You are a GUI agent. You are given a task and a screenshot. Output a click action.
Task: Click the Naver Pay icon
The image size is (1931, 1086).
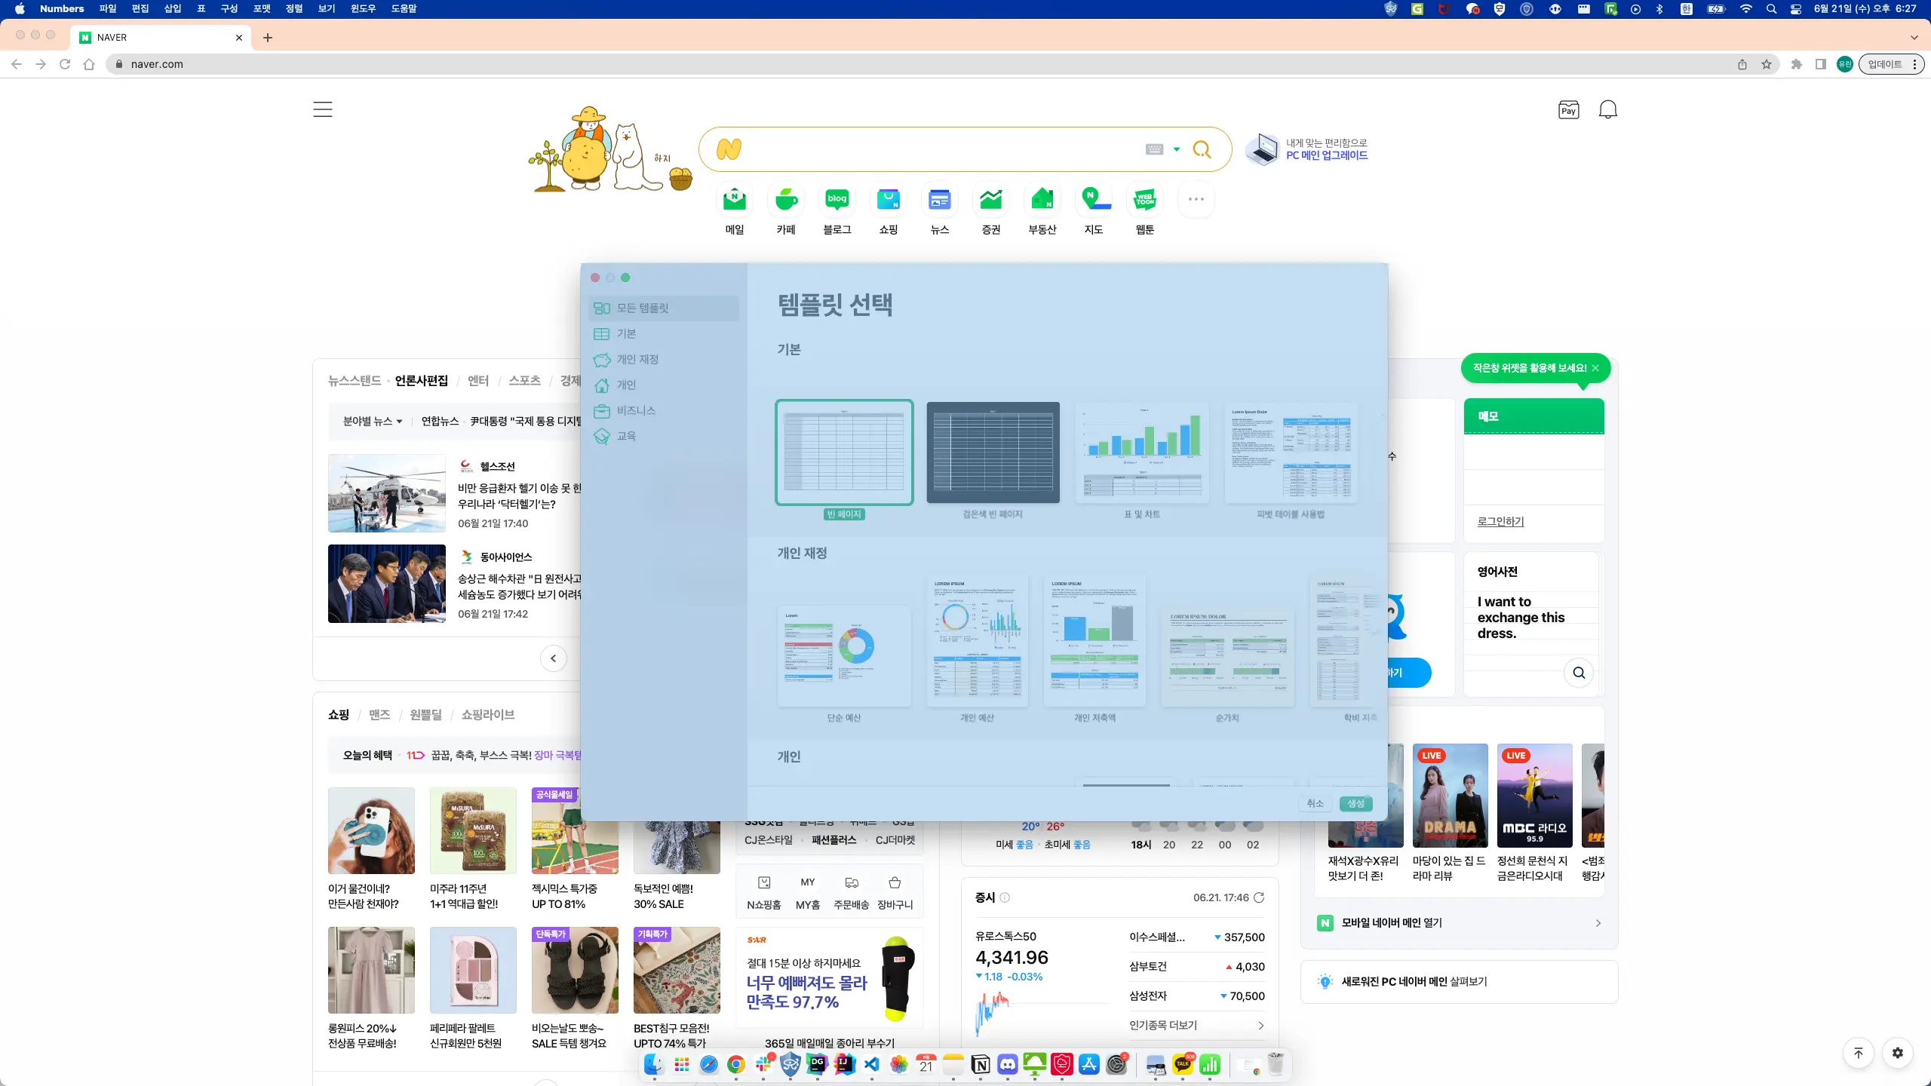(x=1568, y=110)
